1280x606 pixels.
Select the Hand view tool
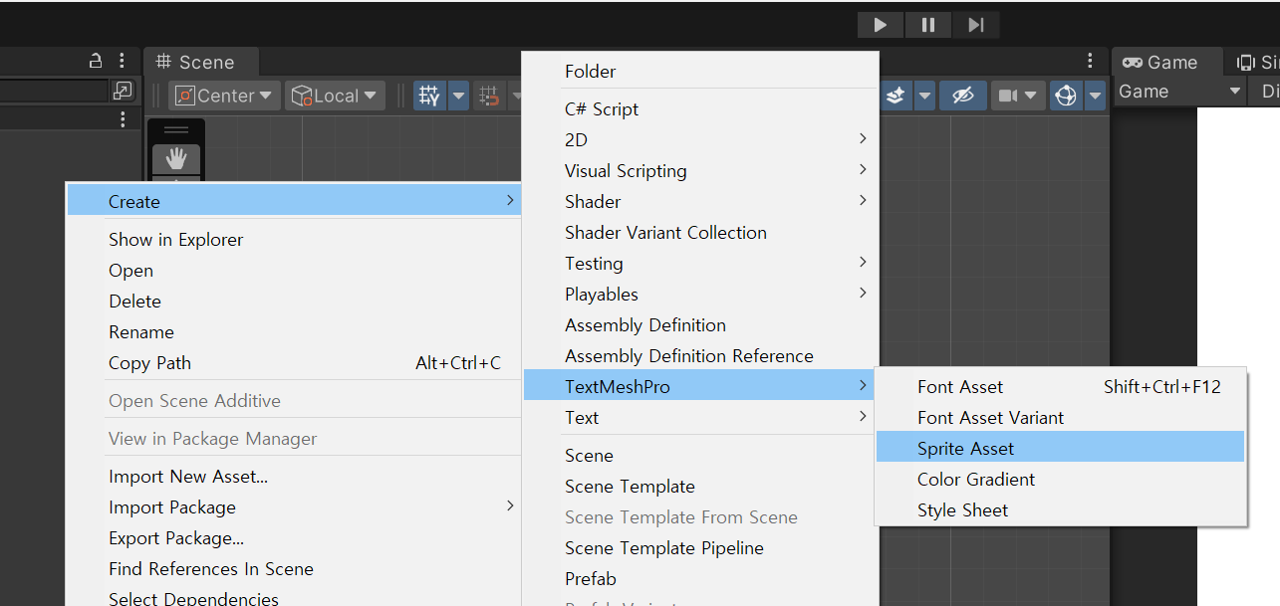176,158
